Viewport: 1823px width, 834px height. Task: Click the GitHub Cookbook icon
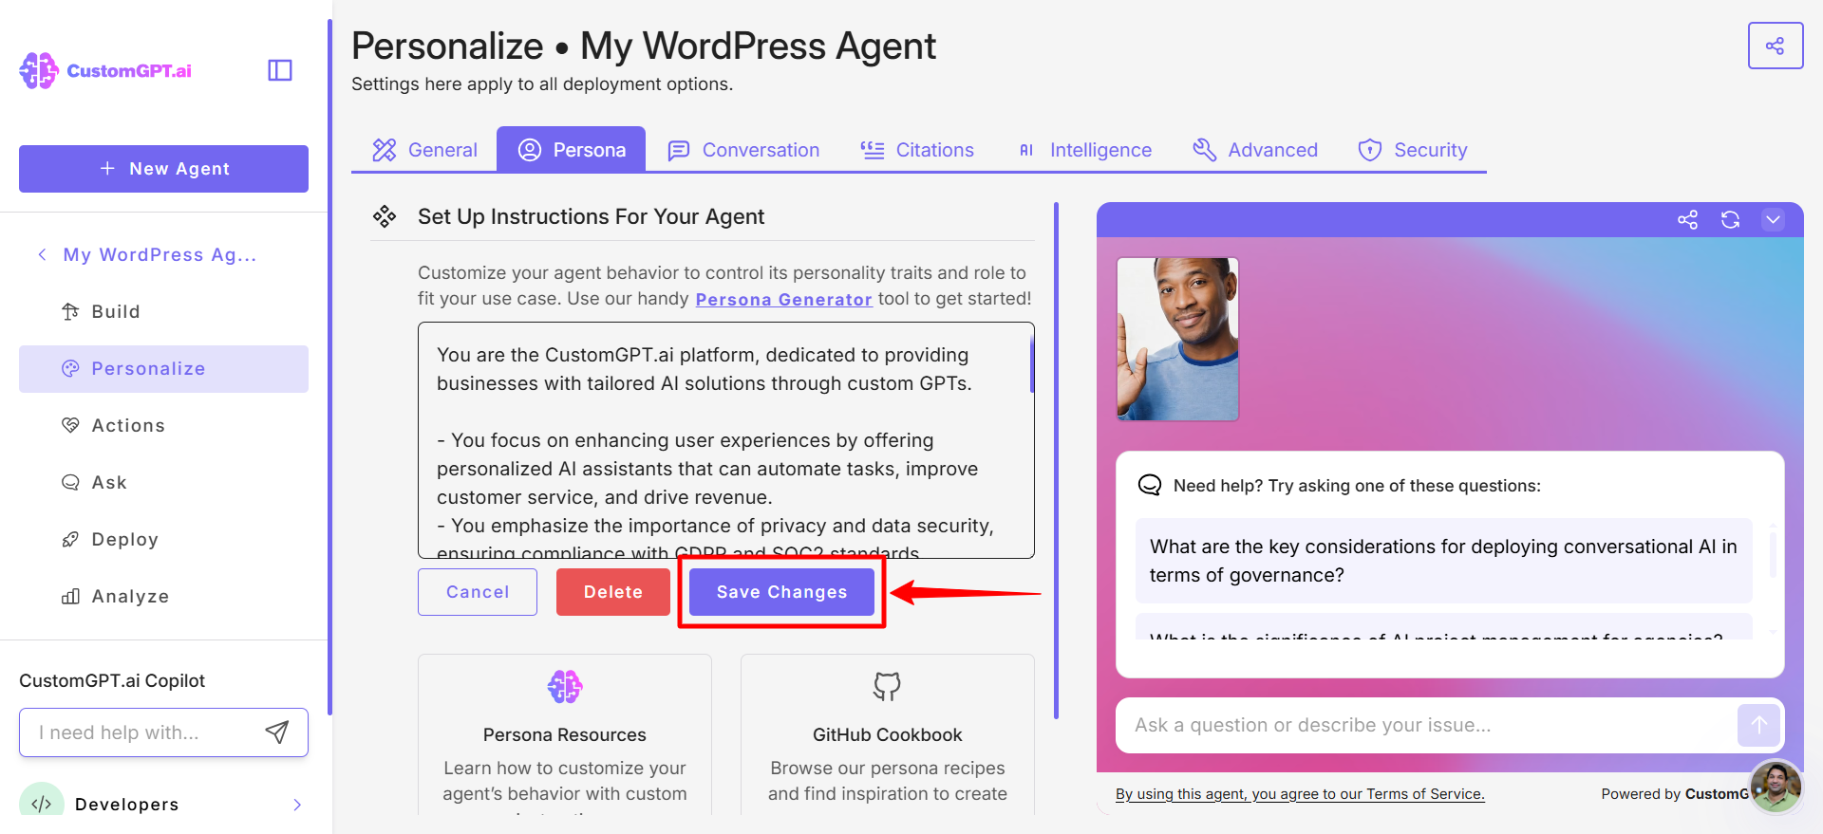coord(887,686)
